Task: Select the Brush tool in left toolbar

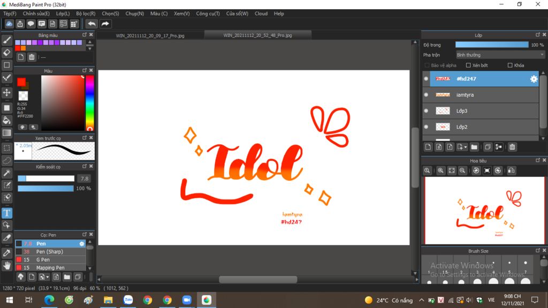Action: pos(6,40)
